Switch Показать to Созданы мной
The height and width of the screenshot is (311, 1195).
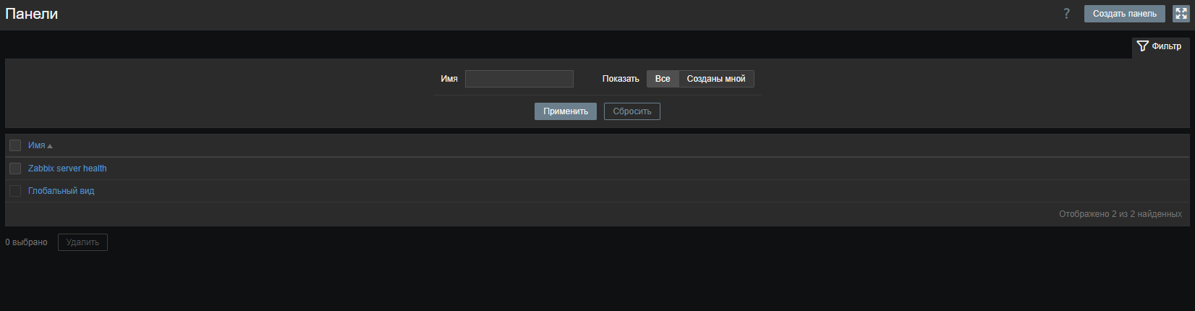tap(715, 79)
